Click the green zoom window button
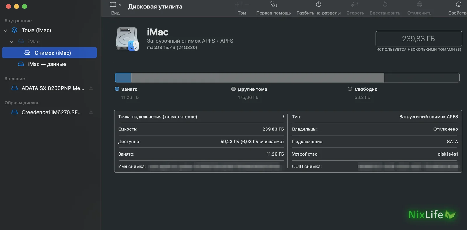467x230 pixels. 25,6
